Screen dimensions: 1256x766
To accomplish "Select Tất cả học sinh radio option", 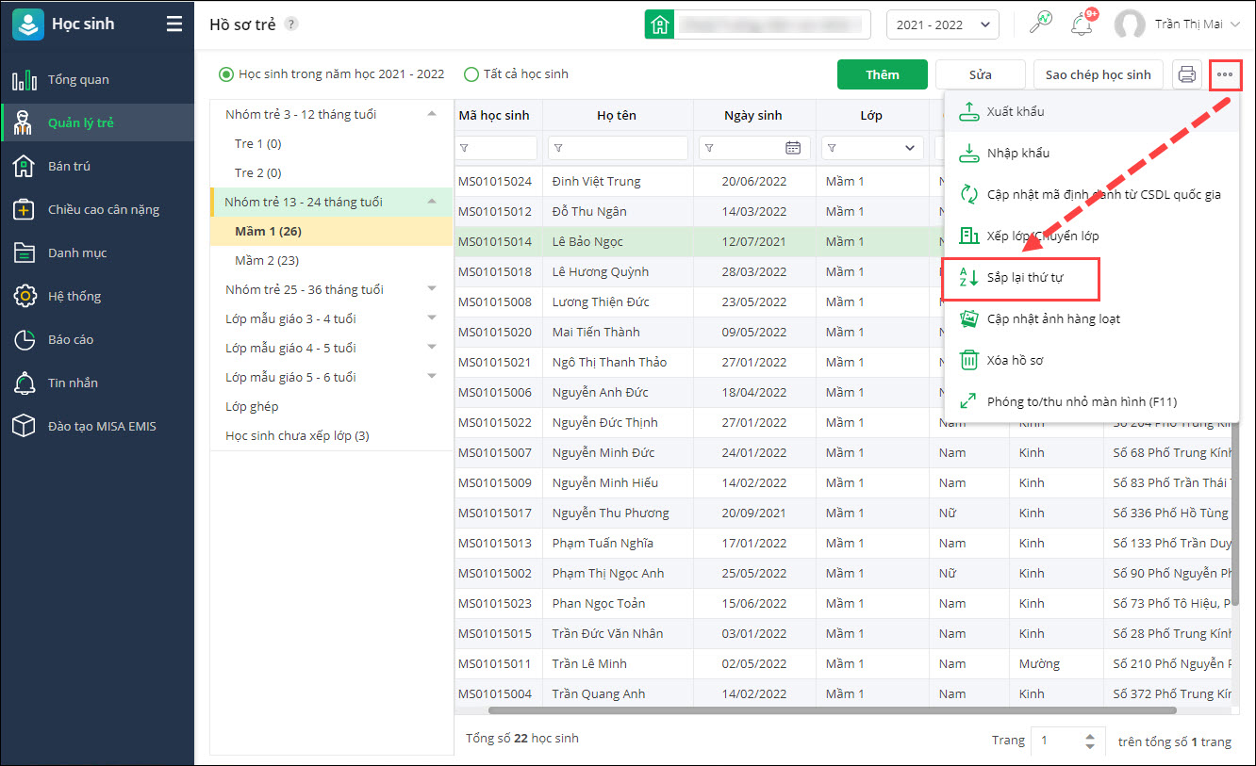I will [471, 74].
